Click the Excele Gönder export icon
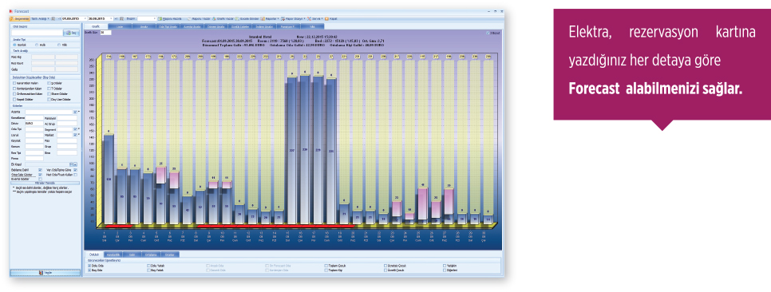Image resolution: width=771 pixels, height=292 pixels. click(x=237, y=18)
